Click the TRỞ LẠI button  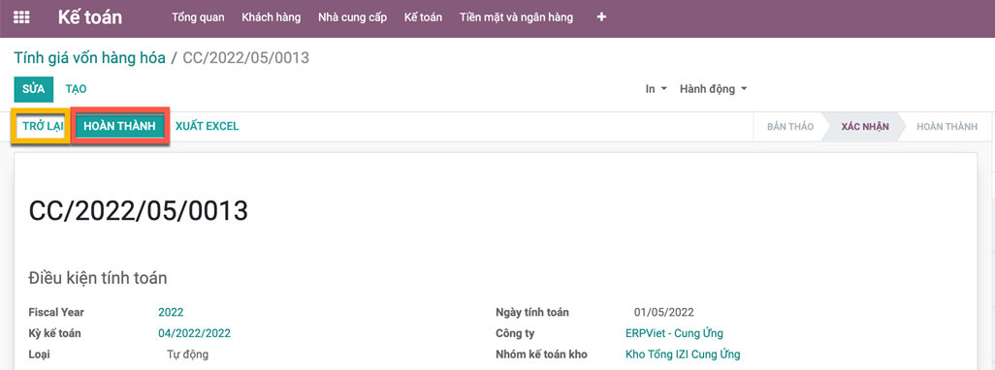(43, 126)
